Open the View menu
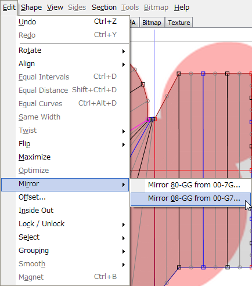This screenshot has height=286, width=252. [55, 8]
